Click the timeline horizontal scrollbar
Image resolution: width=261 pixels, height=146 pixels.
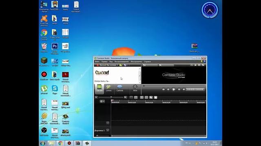coord(159,136)
